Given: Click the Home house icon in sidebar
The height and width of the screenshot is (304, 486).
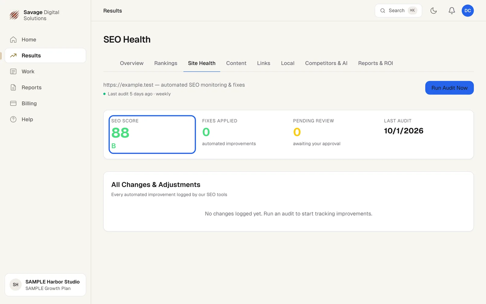Looking at the screenshot, I should tap(13, 40).
